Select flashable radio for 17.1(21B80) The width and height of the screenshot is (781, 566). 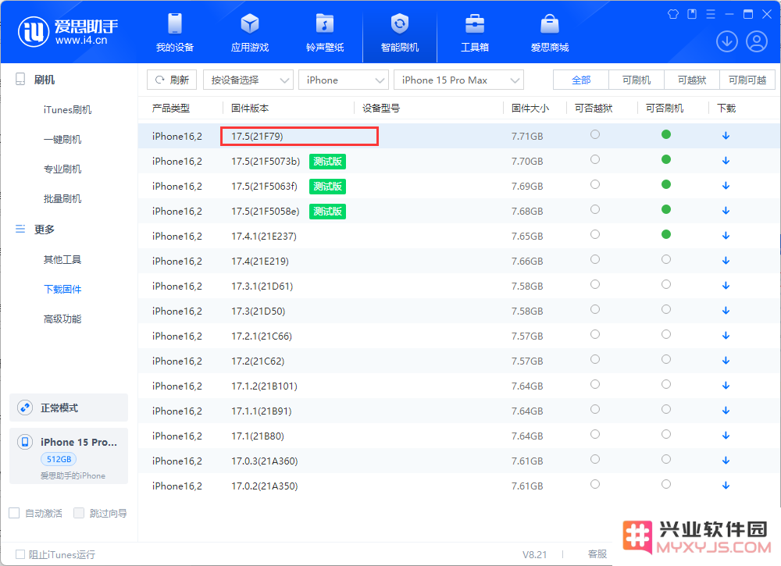point(666,434)
